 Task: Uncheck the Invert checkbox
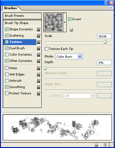point(70,19)
